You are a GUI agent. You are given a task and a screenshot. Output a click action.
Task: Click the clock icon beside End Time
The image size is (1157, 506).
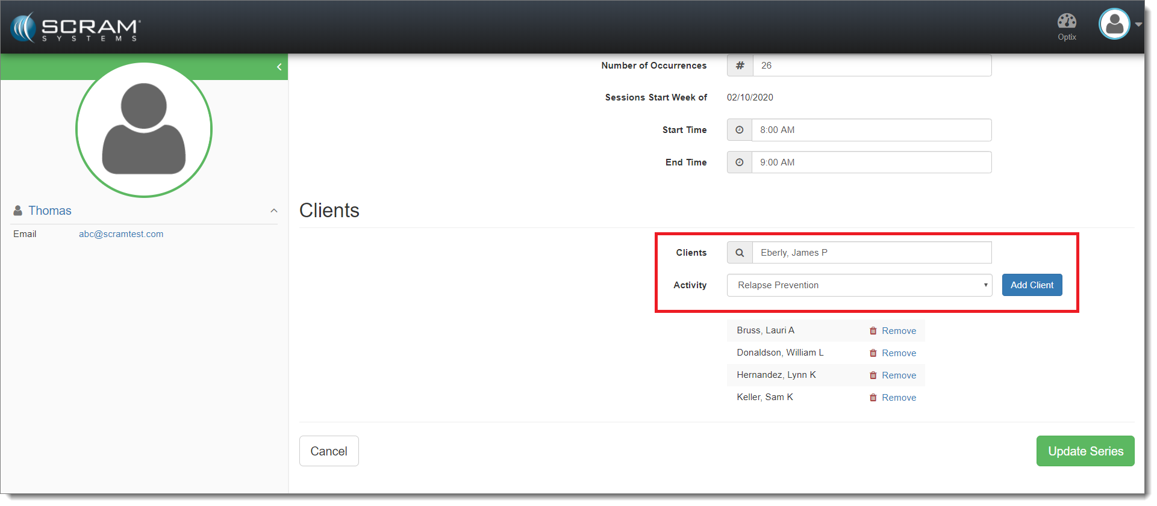739,162
